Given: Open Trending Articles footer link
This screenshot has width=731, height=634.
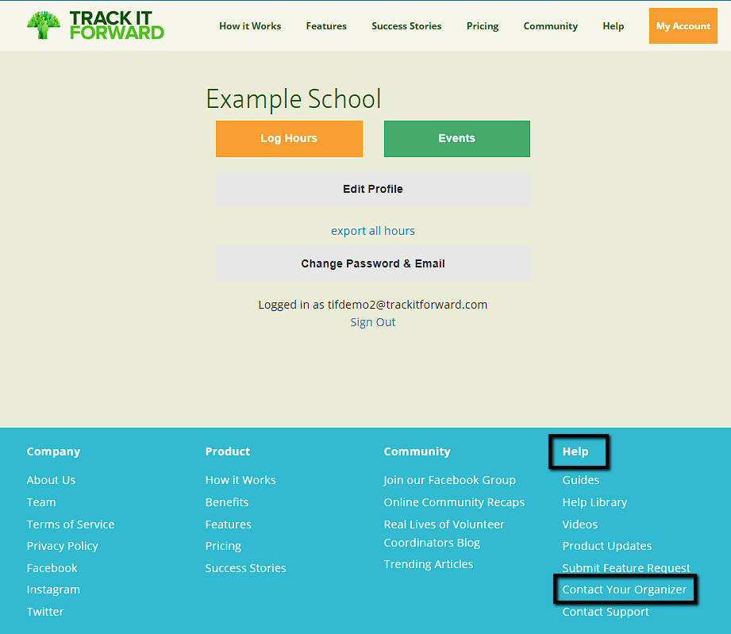Looking at the screenshot, I should click(429, 564).
